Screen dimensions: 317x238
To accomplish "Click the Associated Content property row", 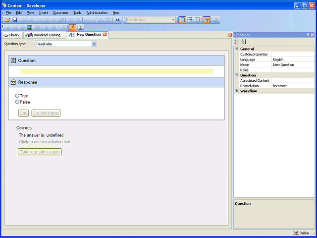I will [x=276, y=80].
